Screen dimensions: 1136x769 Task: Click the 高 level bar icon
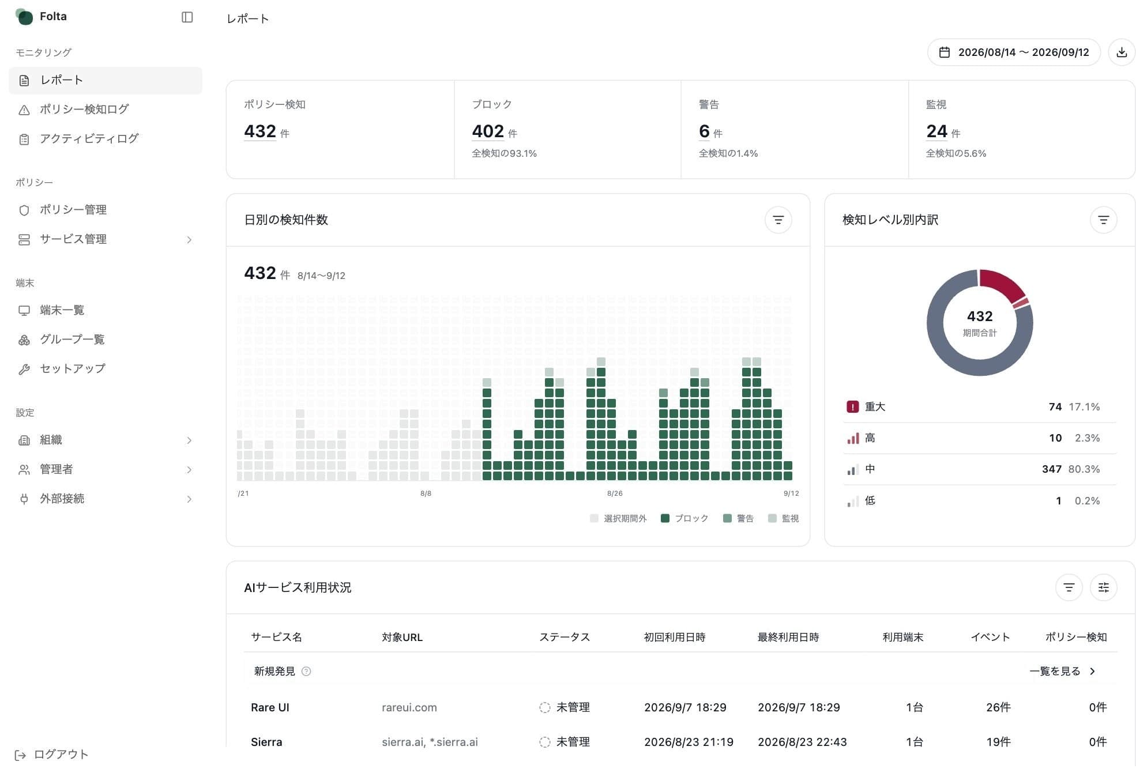pyautogui.click(x=852, y=438)
